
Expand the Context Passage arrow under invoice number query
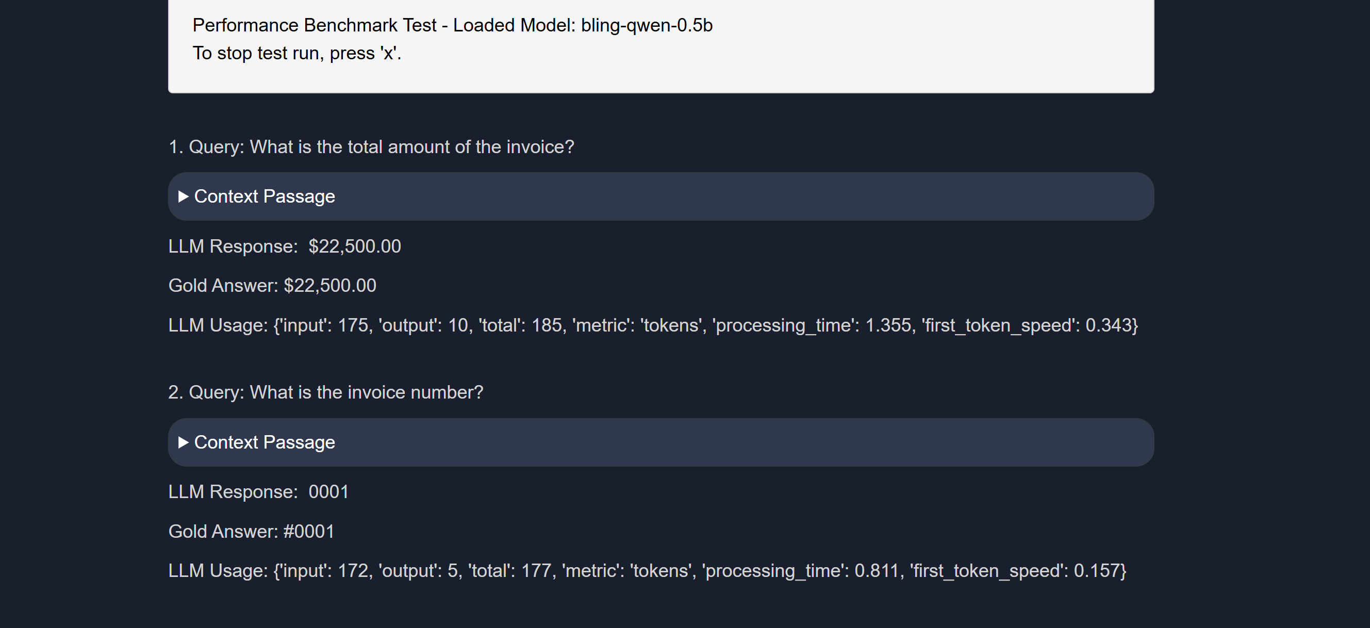pyautogui.click(x=184, y=442)
